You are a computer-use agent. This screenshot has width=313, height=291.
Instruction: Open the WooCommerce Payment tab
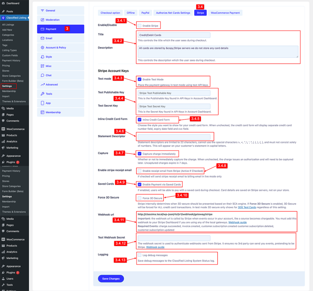(x=225, y=13)
